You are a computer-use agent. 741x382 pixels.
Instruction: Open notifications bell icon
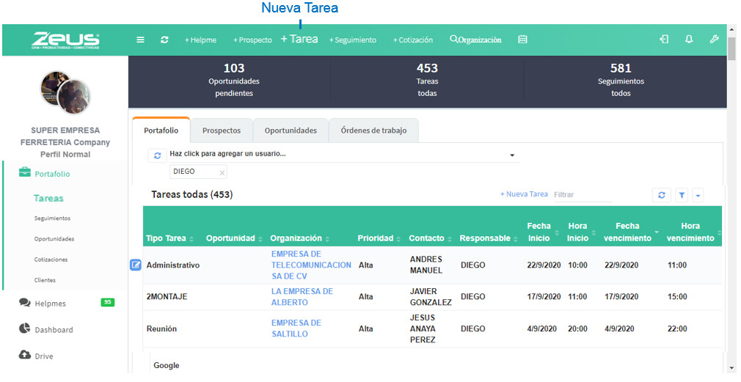pos(689,40)
